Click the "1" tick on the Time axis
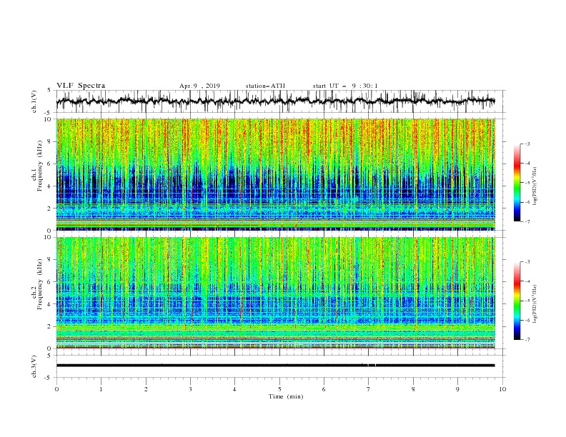566x437 pixels. [x=101, y=389]
